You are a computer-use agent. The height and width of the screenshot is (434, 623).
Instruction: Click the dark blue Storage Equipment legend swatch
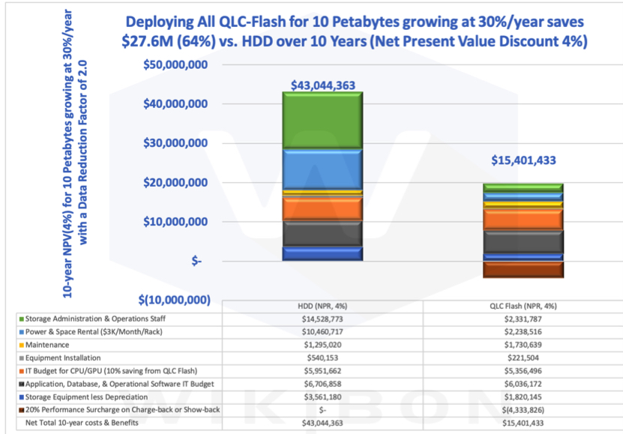tap(22, 397)
